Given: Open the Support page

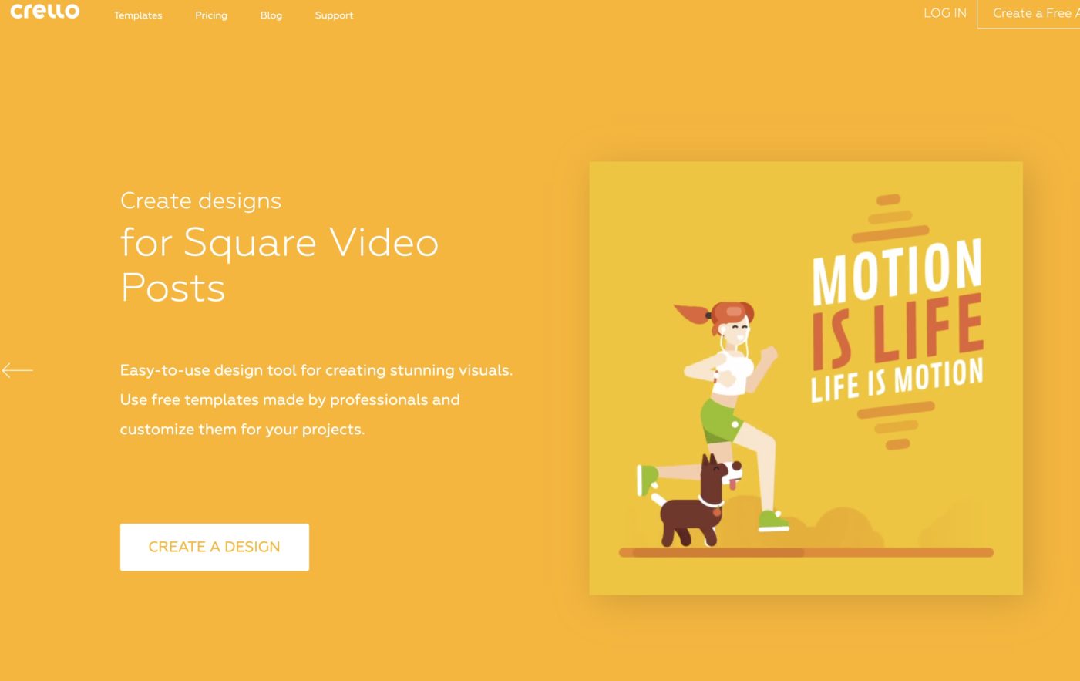Looking at the screenshot, I should (x=334, y=15).
